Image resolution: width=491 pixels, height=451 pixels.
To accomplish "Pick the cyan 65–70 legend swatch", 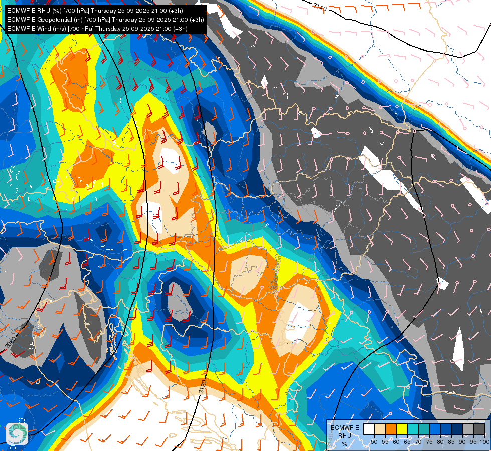I will 413,429.
